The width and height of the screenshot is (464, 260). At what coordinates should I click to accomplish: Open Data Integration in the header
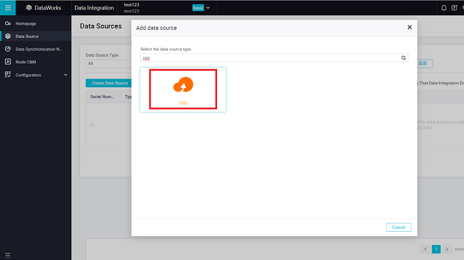tap(94, 8)
